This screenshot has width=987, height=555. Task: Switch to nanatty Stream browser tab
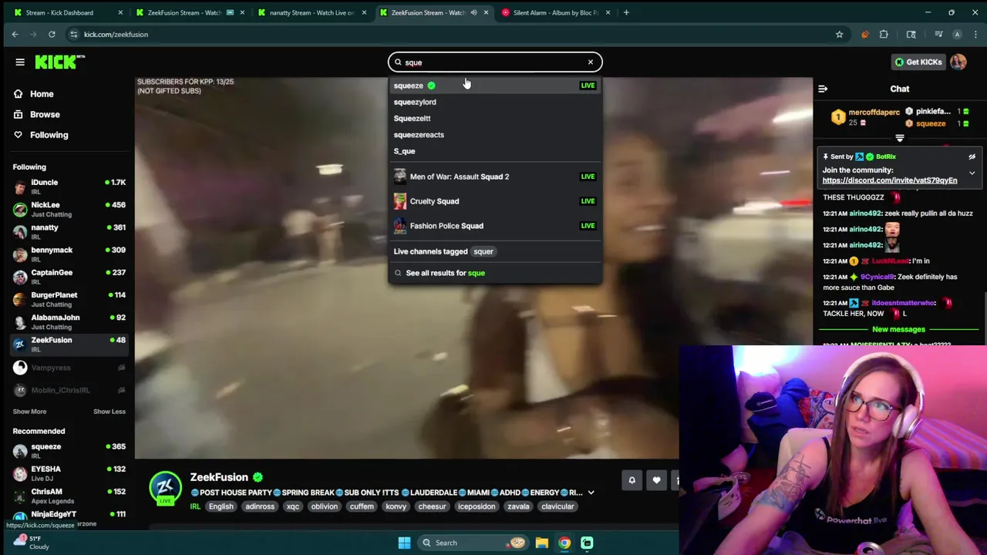click(x=312, y=12)
